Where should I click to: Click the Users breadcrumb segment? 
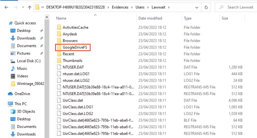[x=140, y=7]
